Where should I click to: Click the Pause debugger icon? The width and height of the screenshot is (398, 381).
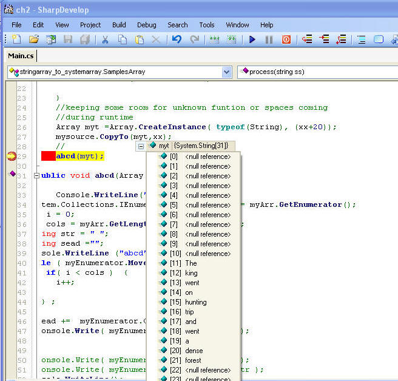point(269,39)
